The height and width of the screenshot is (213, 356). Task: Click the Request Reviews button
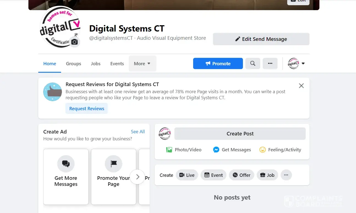pyautogui.click(x=87, y=109)
